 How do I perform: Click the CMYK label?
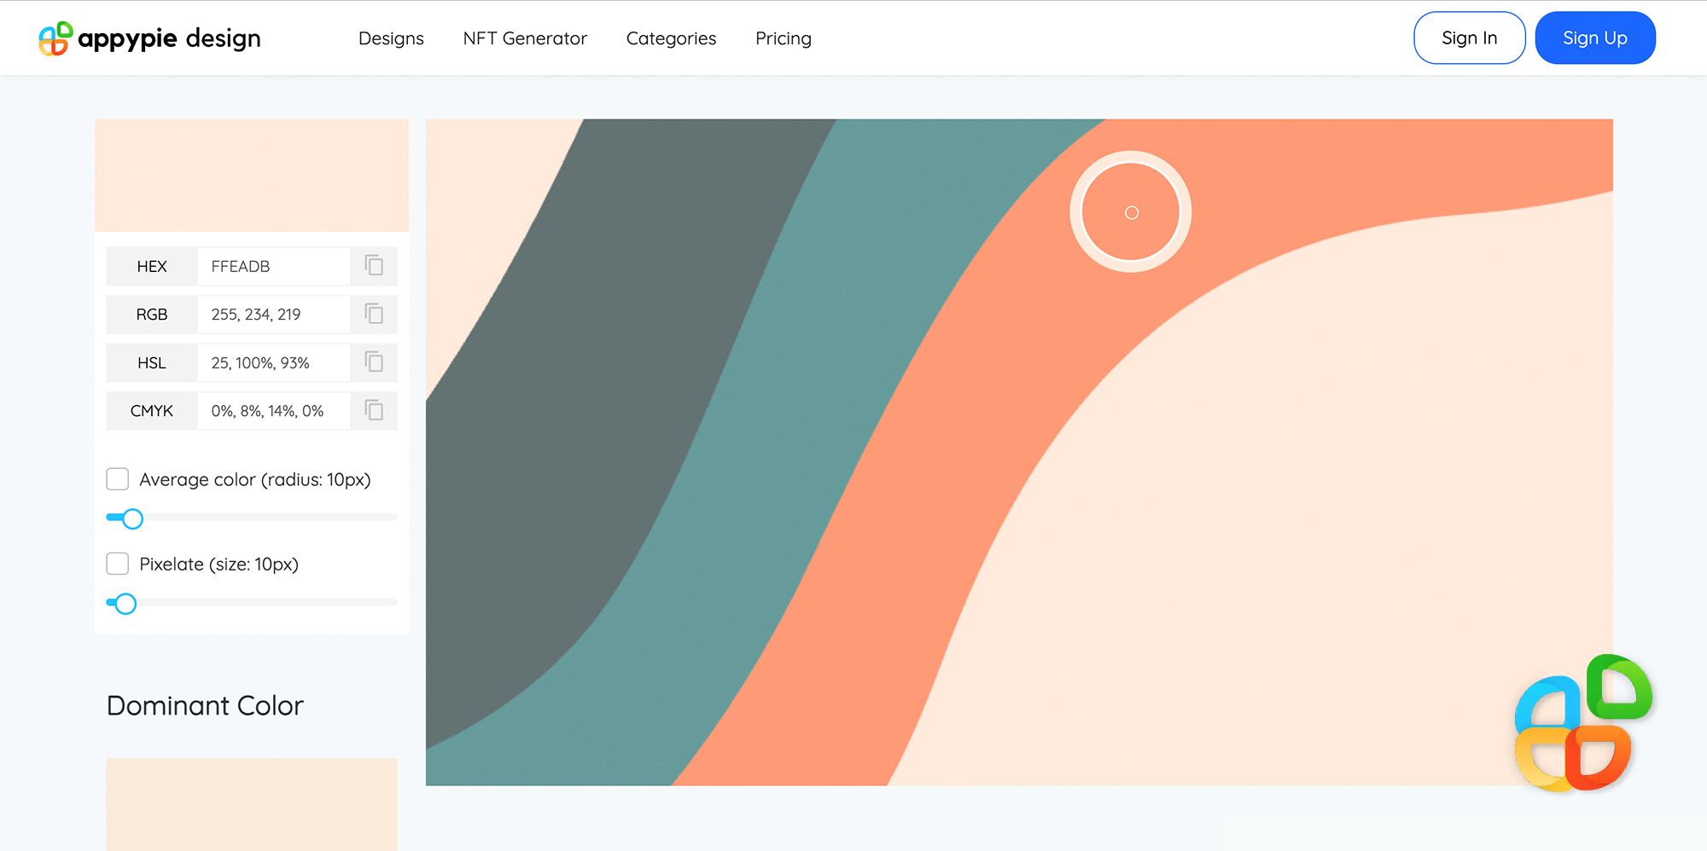[152, 410]
